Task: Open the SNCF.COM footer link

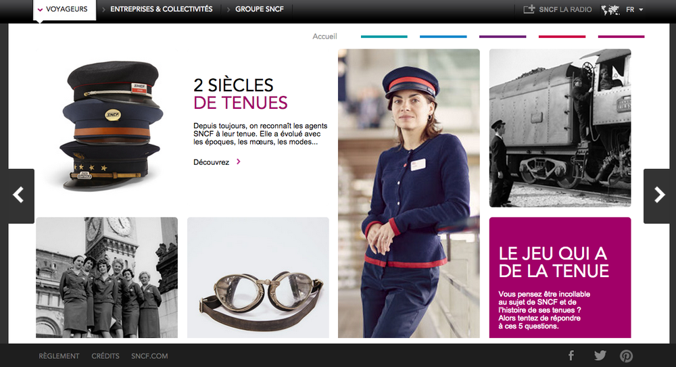Action: pos(149,356)
